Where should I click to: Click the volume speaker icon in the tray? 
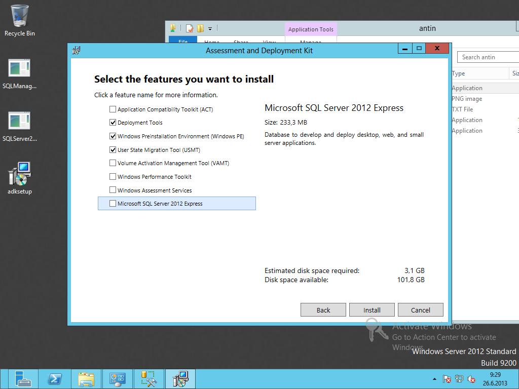(x=471, y=379)
